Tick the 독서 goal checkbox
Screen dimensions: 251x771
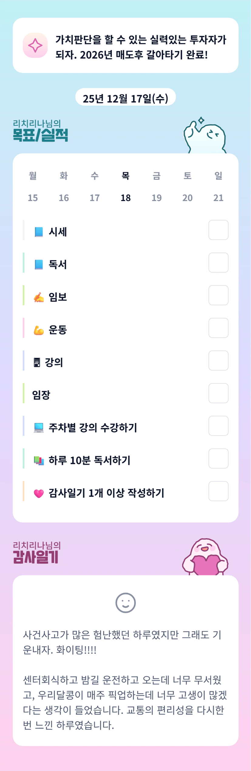tap(218, 263)
